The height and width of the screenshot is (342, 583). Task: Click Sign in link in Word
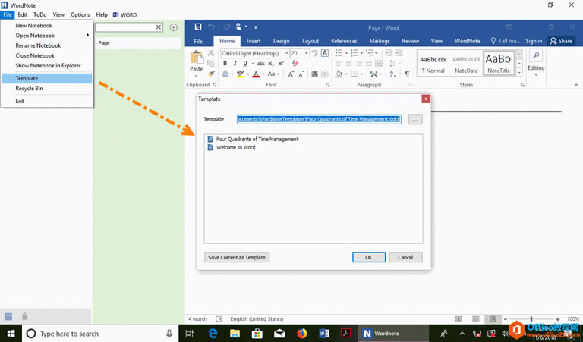(x=534, y=41)
